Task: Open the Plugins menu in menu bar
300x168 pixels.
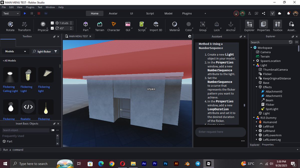Action: (x=30, y=7)
